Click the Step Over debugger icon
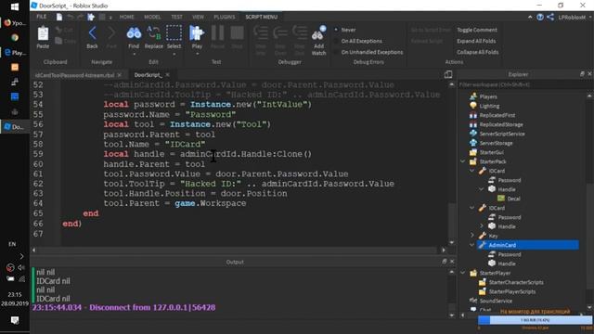This screenshot has width=594, height=334. click(x=280, y=33)
